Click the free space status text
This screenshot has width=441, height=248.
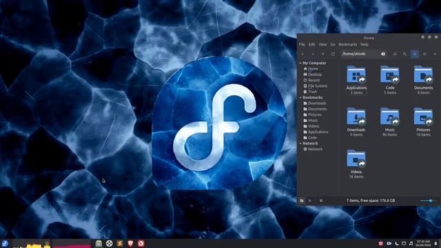pos(371,200)
